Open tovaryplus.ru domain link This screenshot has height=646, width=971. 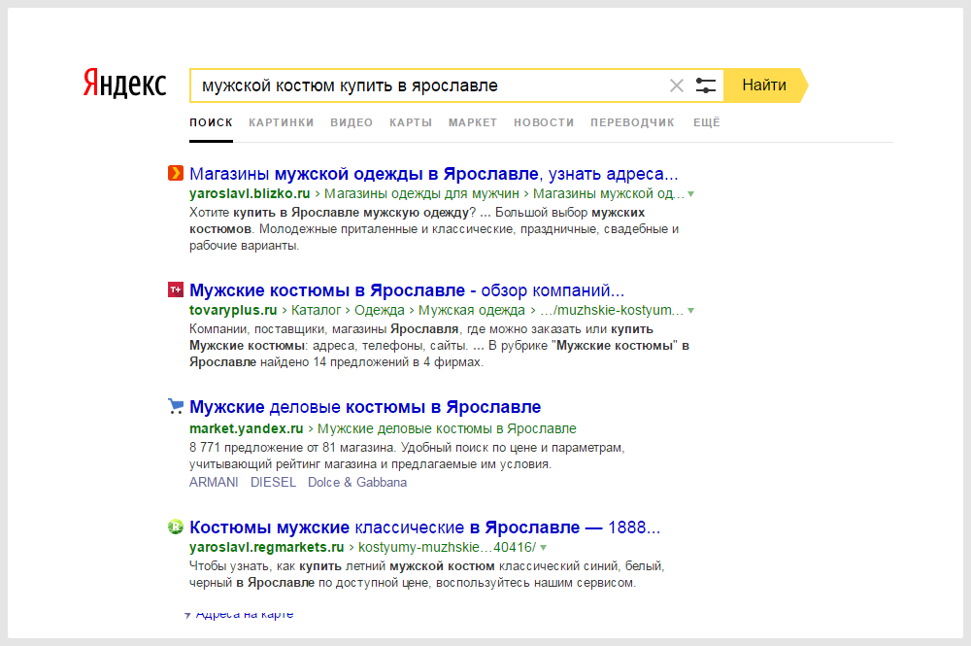pyautogui.click(x=233, y=310)
